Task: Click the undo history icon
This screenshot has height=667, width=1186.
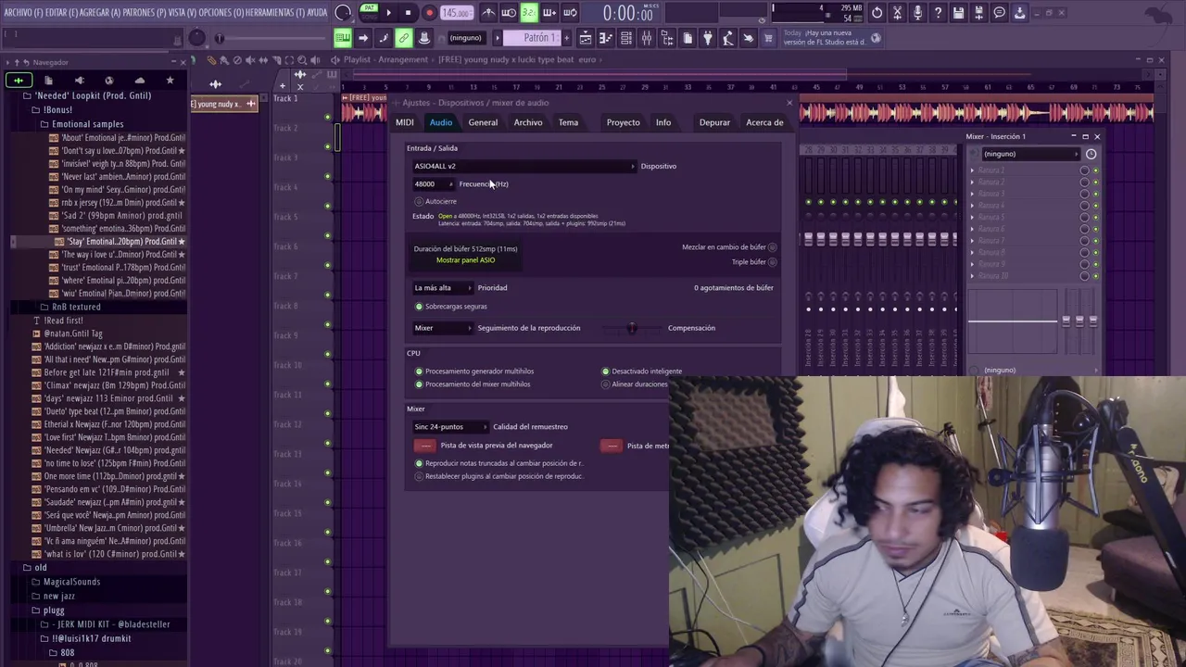Action: pos(877,13)
